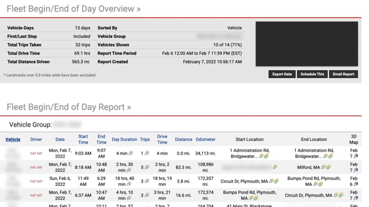Open detail icon next to 4 min day duration
Screen dimensions: 369x207
pos(131,153)
